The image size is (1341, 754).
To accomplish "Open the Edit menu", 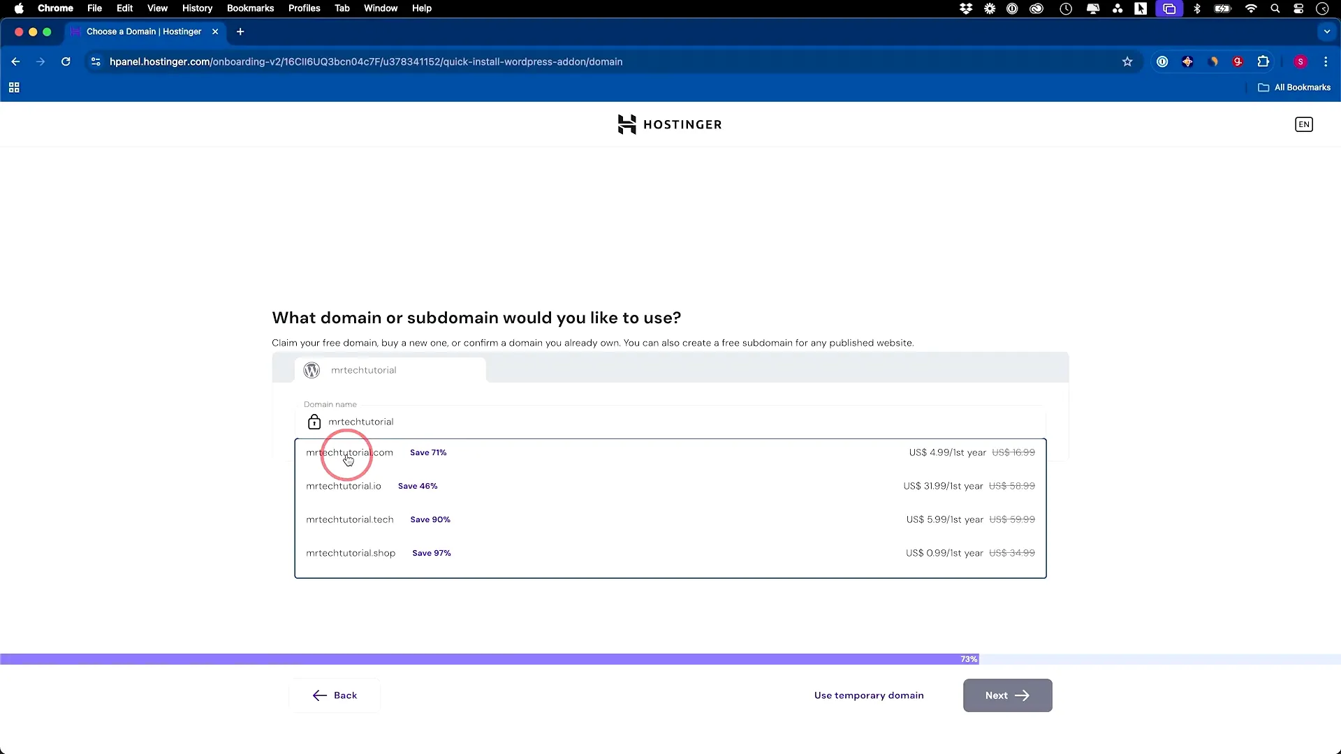I will 125,8.
